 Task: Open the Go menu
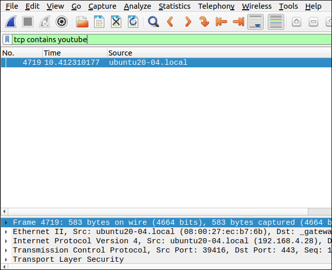[76, 6]
